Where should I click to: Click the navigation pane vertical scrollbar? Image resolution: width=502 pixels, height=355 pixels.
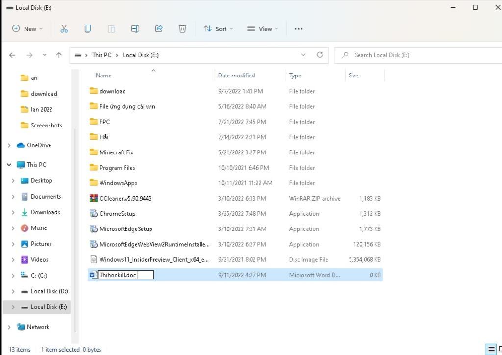pyautogui.click(x=75, y=230)
